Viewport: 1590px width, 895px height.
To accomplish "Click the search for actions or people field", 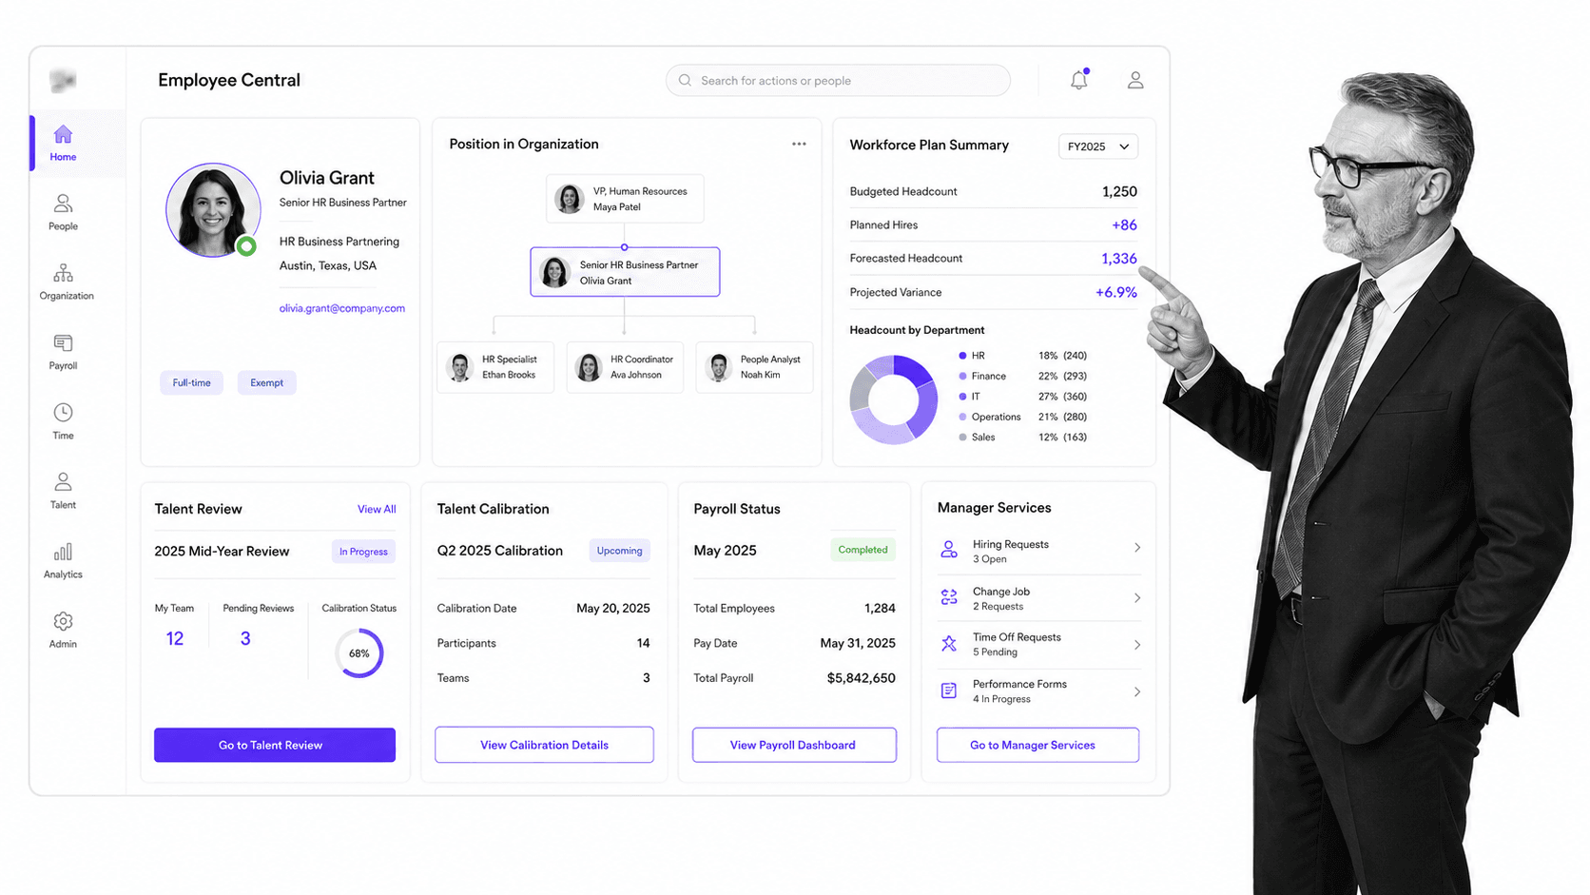I will (x=838, y=81).
